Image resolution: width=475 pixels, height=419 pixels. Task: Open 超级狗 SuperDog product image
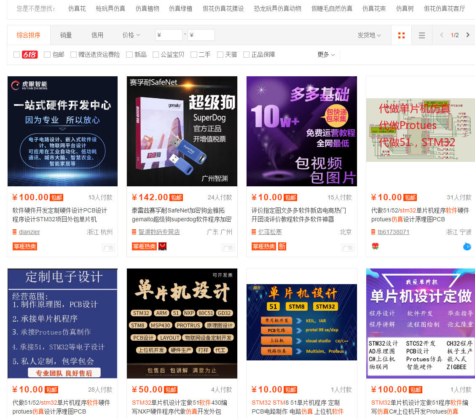(182, 131)
